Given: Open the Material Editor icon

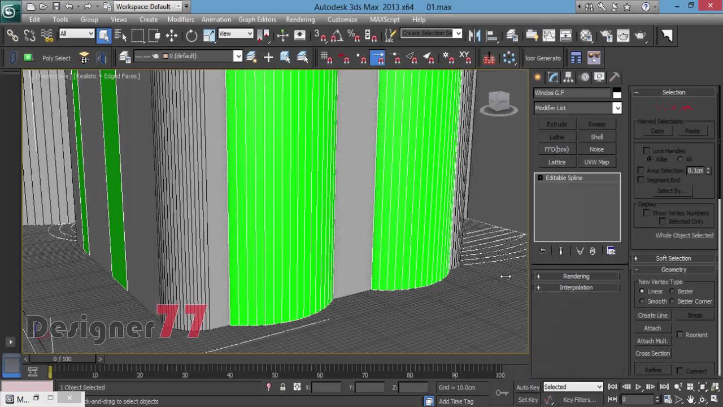Looking at the screenshot, I should click(586, 36).
